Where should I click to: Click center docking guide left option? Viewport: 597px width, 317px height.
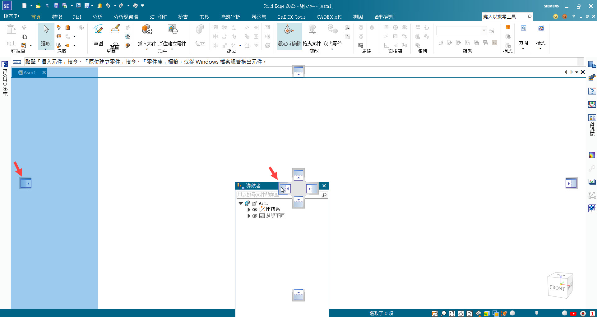click(x=285, y=188)
